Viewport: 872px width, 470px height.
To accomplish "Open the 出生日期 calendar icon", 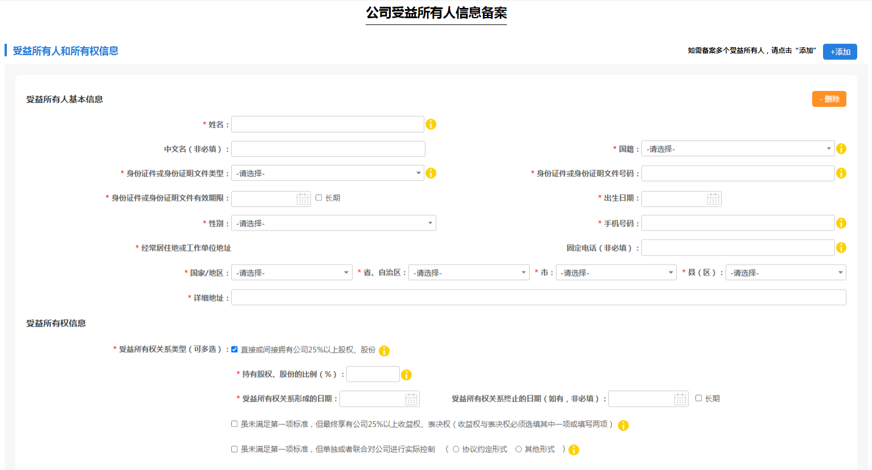I will pos(714,199).
